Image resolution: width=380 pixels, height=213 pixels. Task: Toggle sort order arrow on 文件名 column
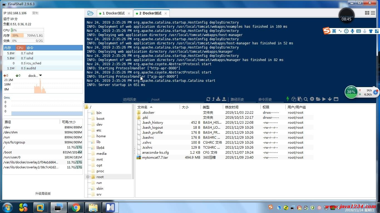pyautogui.click(x=151, y=107)
